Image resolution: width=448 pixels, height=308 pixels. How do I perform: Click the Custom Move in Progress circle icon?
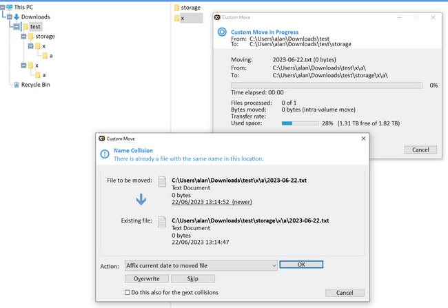[222, 32]
